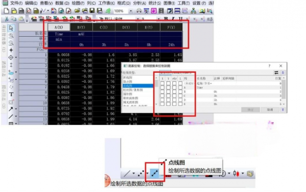306x192 pixels.
Task: Open the 文件(F) menu
Action: point(16,3)
